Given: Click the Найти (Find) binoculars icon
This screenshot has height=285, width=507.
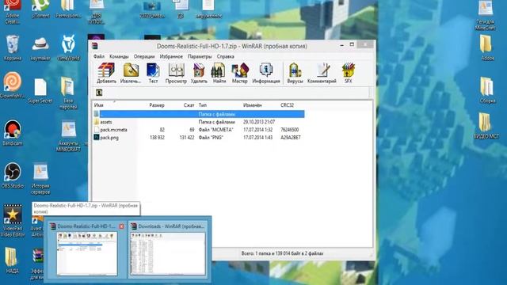Looking at the screenshot, I should coord(219,73).
